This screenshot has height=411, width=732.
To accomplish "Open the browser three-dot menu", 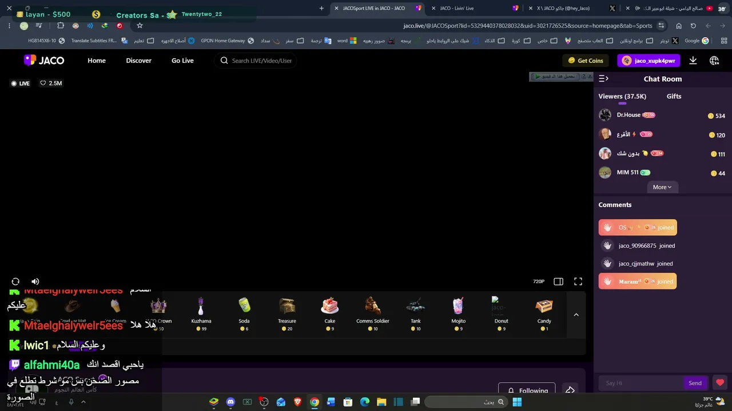I will pos(10,26).
